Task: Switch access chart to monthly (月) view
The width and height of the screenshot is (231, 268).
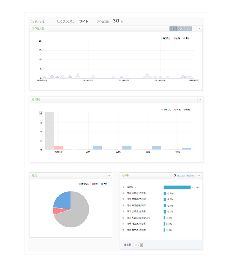Action: pyautogui.click(x=188, y=29)
